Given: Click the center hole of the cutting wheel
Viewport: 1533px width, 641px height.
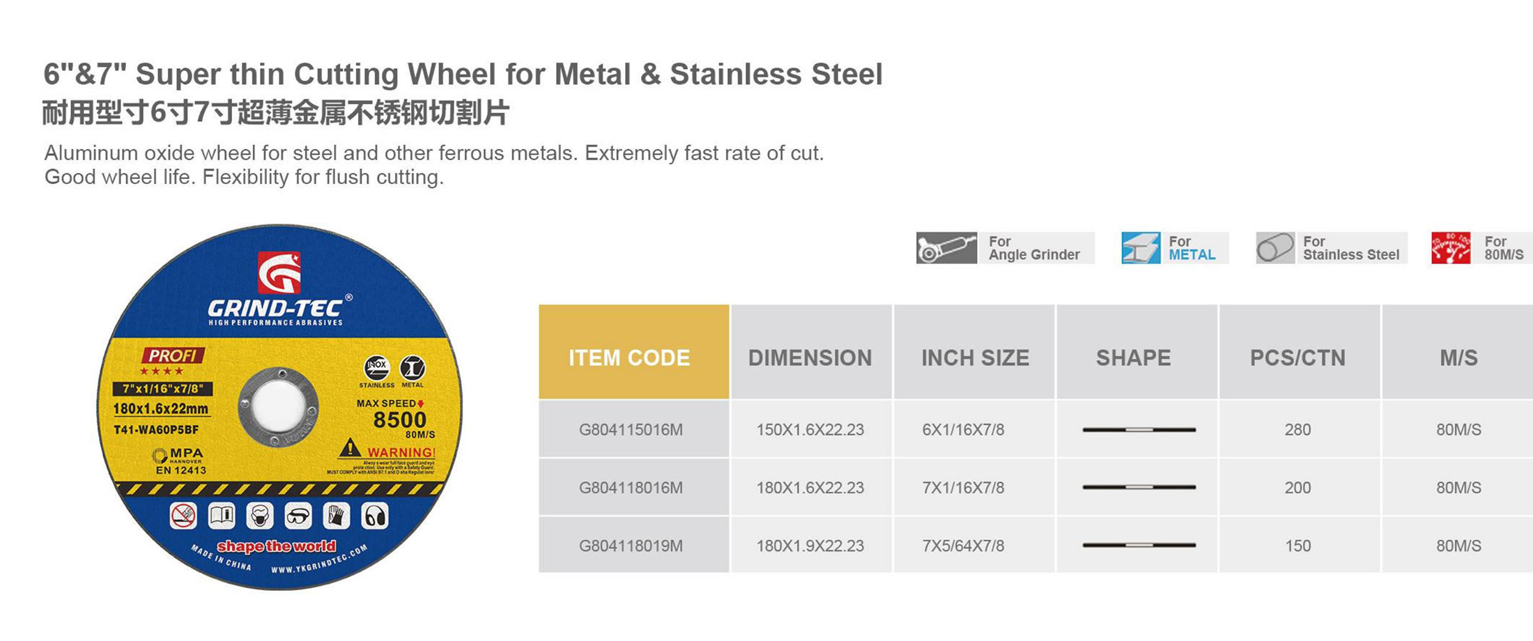Looking at the screenshot, I should coord(278,408).
